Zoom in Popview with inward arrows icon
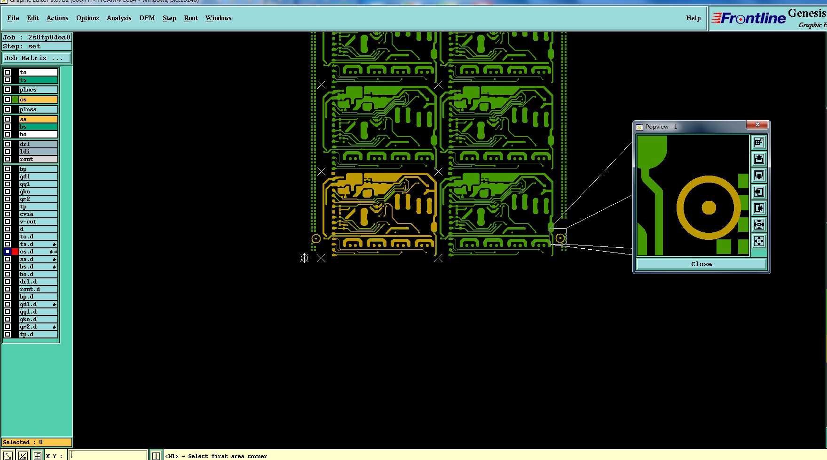The width and height of the screenshot is (827, 460). click(x=759, y=224)
